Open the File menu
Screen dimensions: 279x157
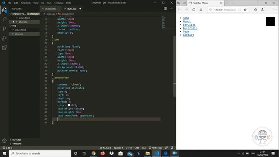pos(10,3)
